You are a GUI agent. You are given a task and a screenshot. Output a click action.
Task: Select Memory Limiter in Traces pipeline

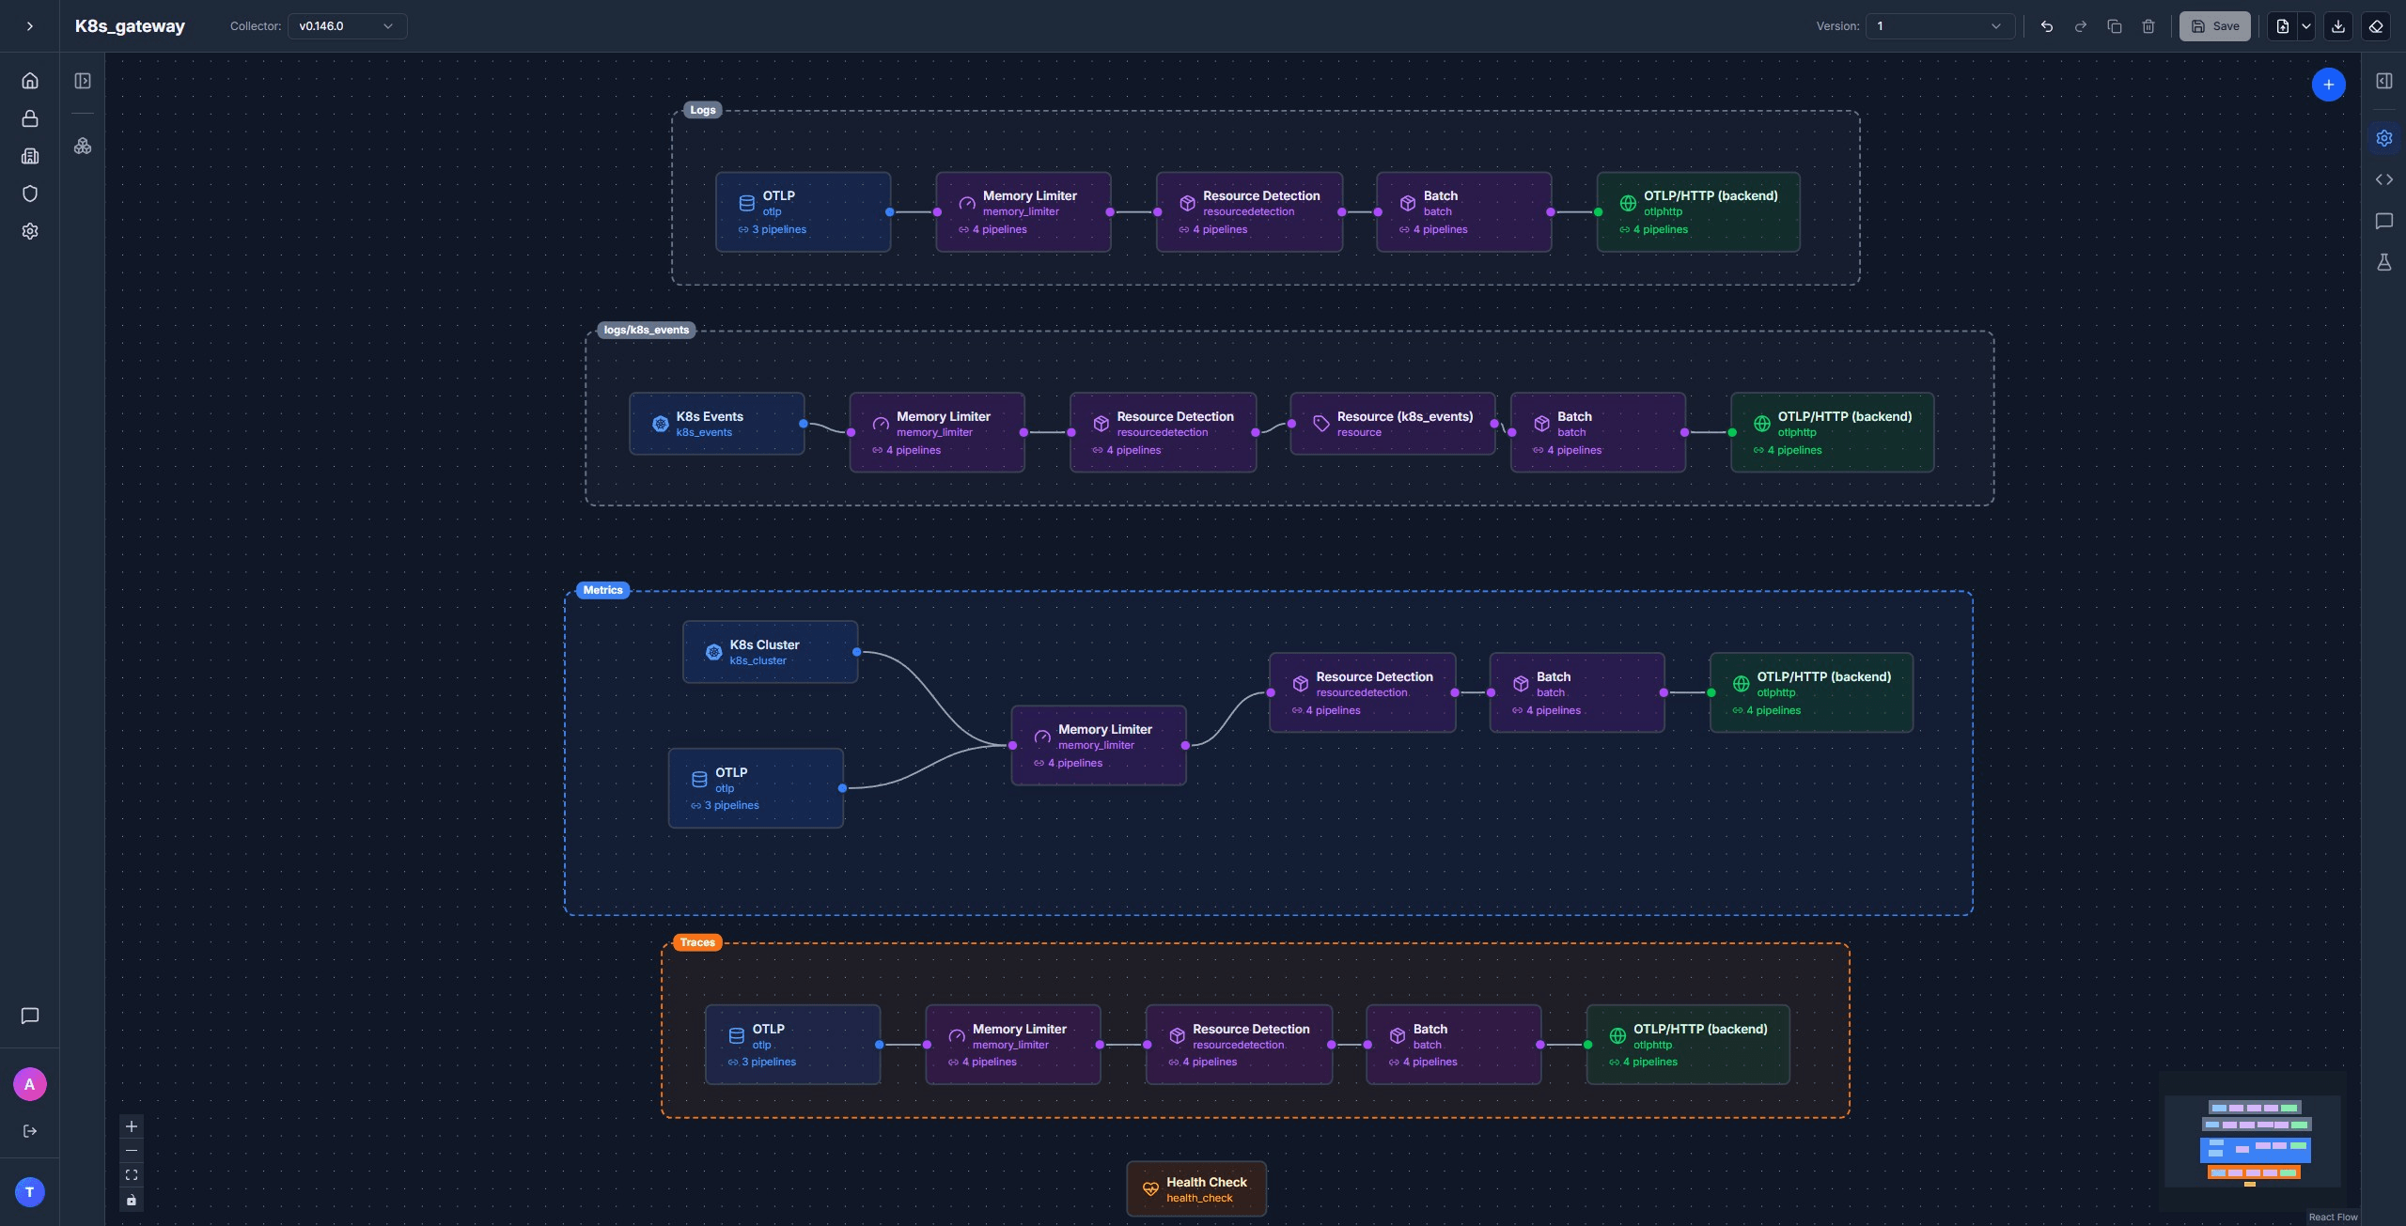coord(1013,1045)
